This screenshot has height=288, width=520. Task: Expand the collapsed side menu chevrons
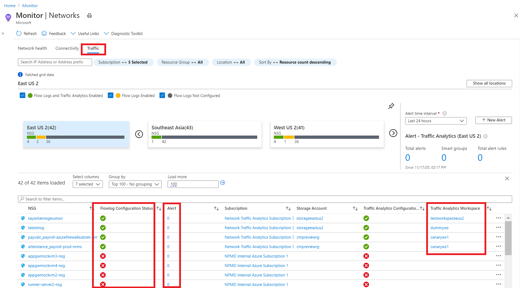[3, 34]
